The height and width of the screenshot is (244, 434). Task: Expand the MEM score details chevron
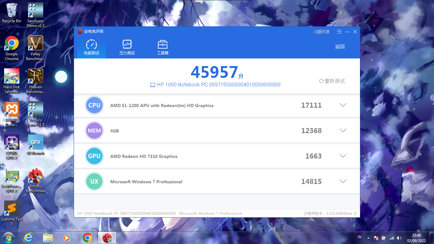pos(343,131)
